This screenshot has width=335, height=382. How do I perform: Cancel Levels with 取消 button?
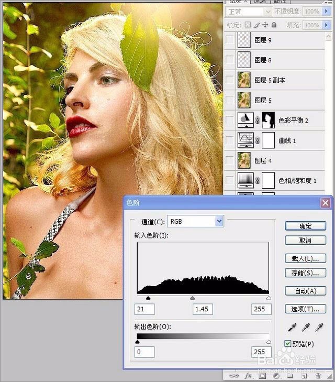point(305,240)
